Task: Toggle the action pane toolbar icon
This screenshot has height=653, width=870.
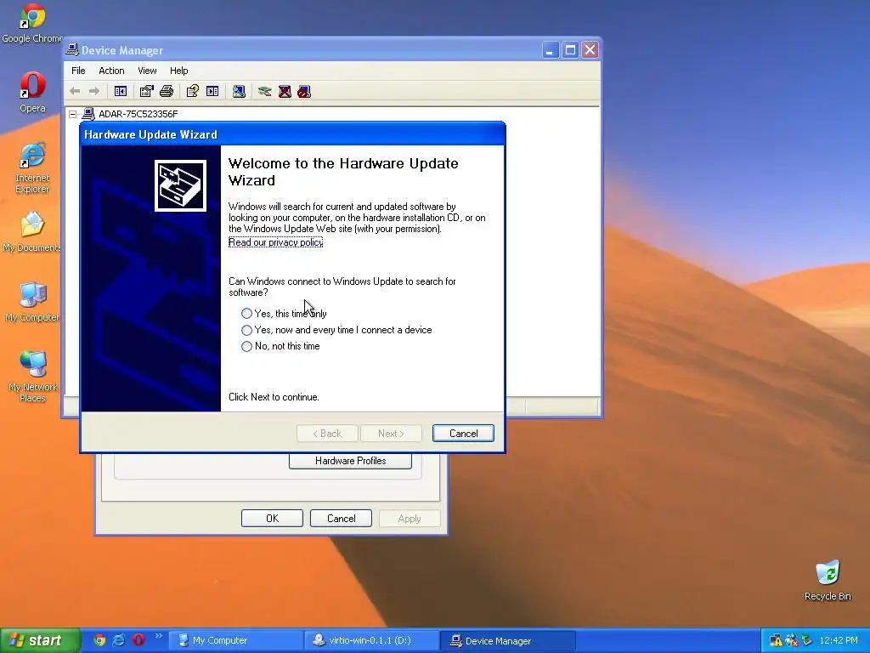Action: [212, 91]
